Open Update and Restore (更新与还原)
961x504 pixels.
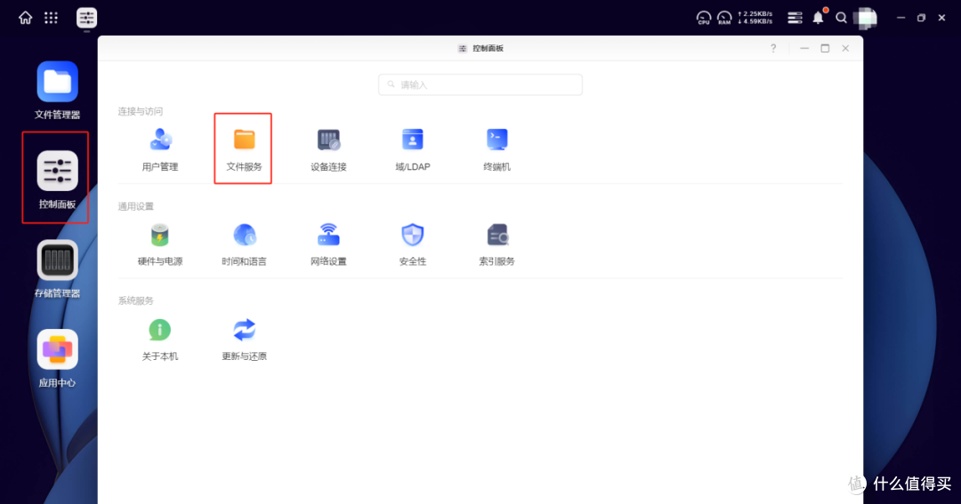coord(244,339)
